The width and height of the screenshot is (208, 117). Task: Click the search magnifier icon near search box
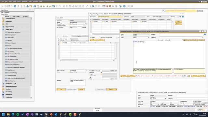click(x=164, y=11)
